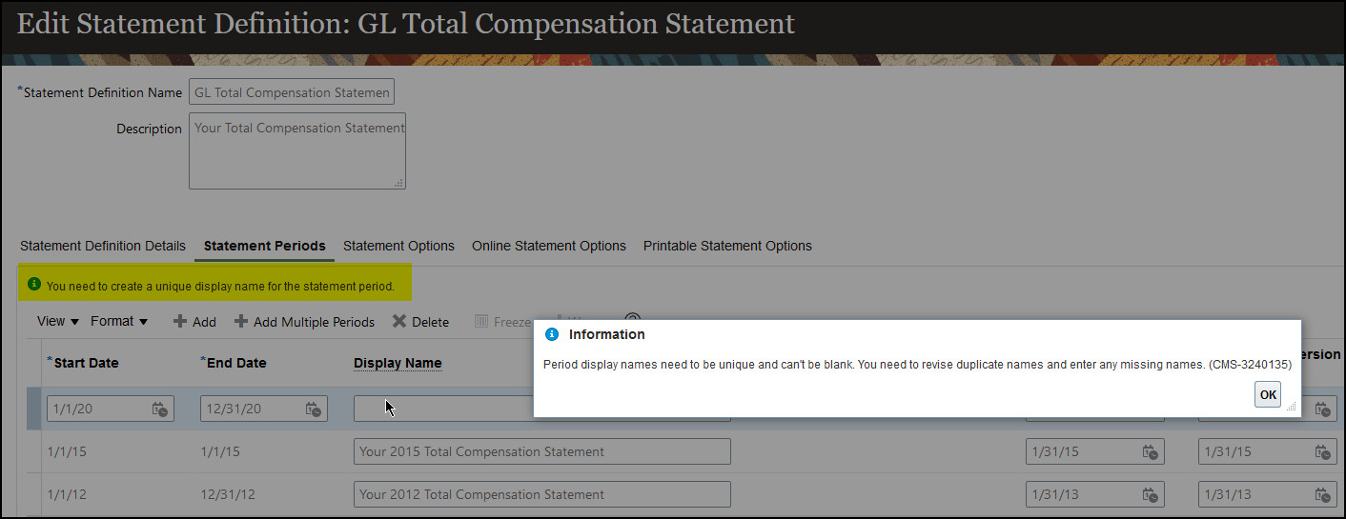1346x519 pixels.
Task: Open the calendar picker for Start Date 1/1/20
Action: click(160, 409)
